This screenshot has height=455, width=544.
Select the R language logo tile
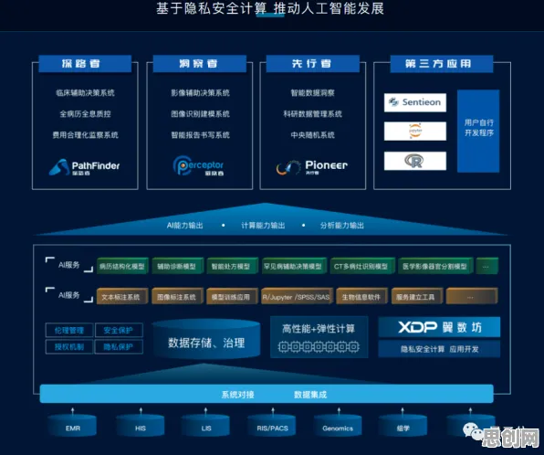click(x=415, y=161)
